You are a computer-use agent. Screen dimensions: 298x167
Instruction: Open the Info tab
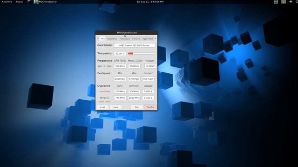[x=102, y=39]
